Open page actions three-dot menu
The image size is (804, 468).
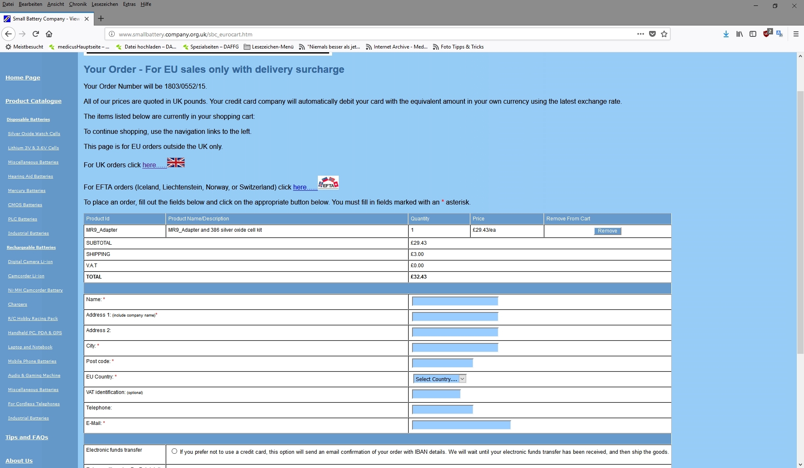(640, 34)
